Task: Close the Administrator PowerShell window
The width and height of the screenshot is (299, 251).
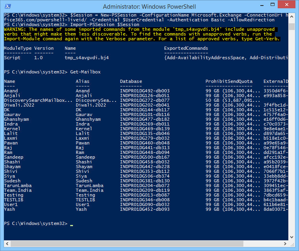Action: [287, 5]
